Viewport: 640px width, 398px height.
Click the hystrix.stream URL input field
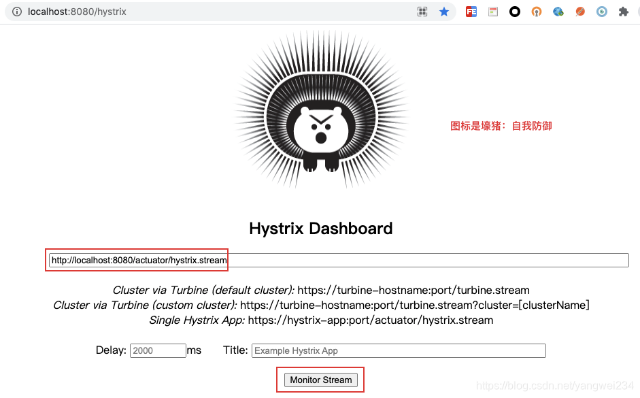click(339, 261)
